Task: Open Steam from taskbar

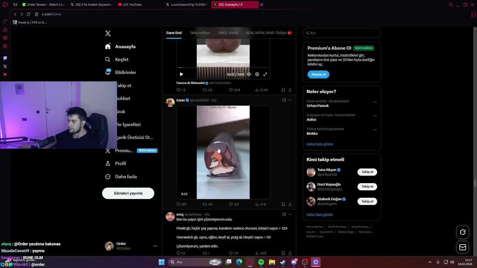Action: (283, 262)
